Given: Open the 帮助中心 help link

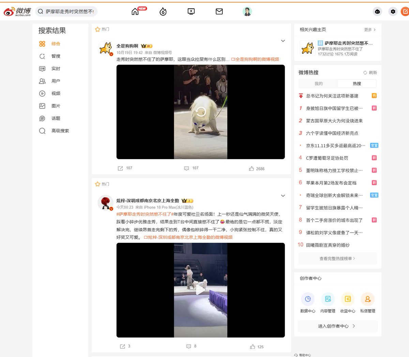Looking at the screenshot, I should click(303, 355).
